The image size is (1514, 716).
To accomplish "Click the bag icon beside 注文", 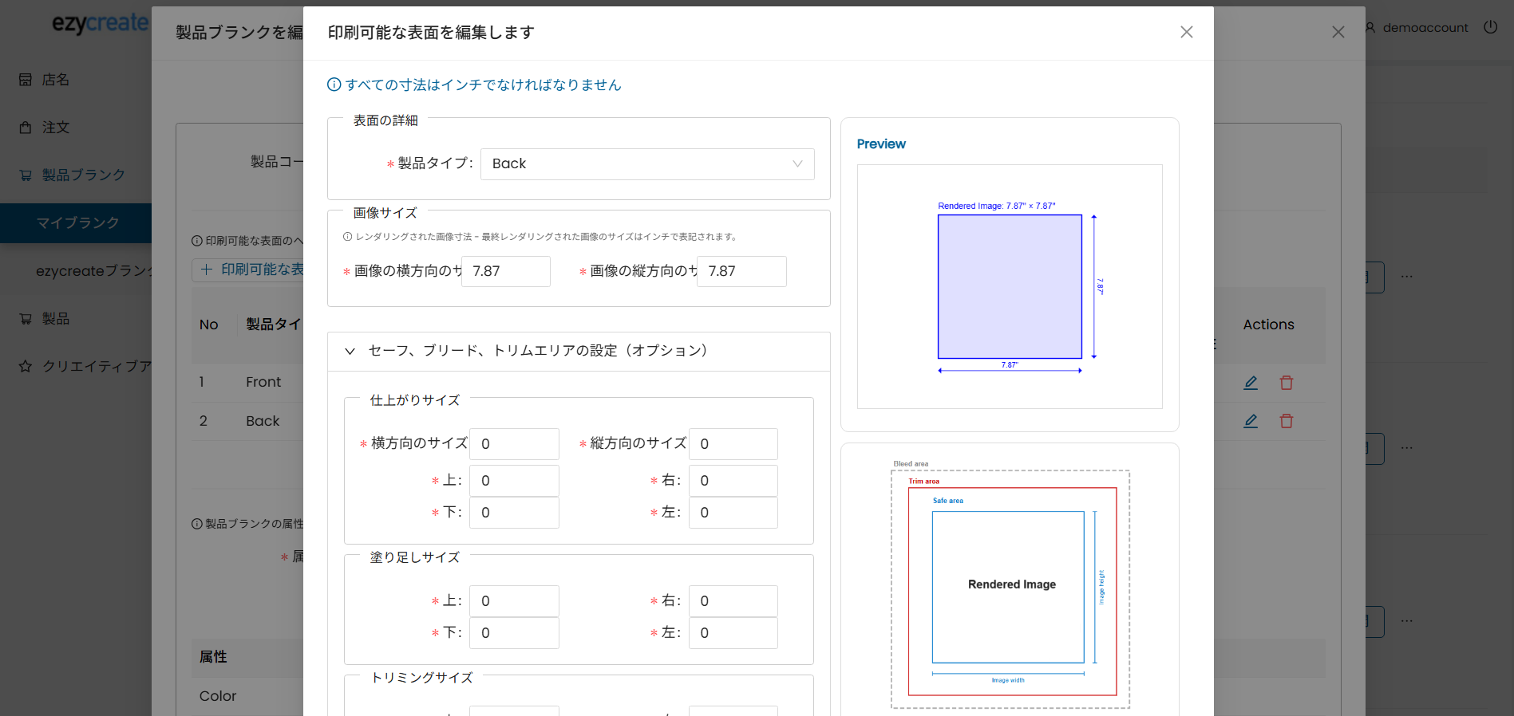I will 26,128.
